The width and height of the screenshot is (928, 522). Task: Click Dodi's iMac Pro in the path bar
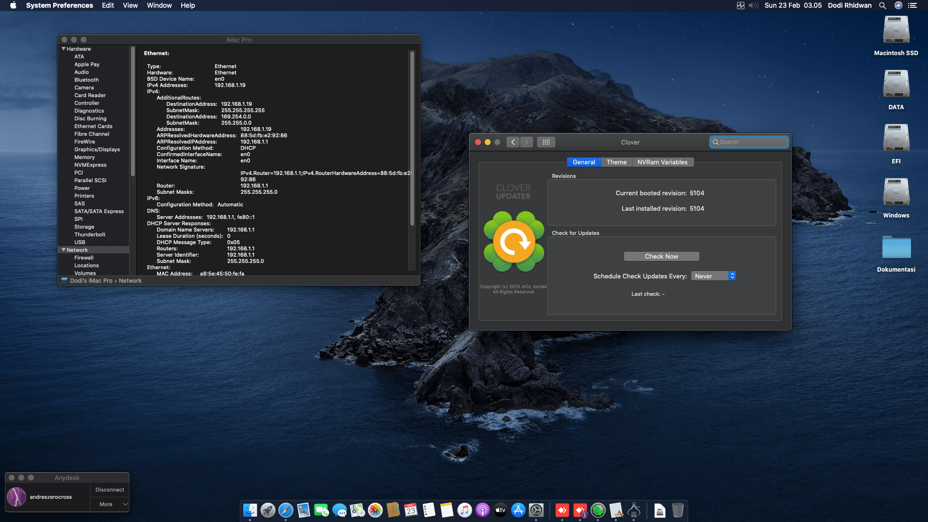pos(91,281)
